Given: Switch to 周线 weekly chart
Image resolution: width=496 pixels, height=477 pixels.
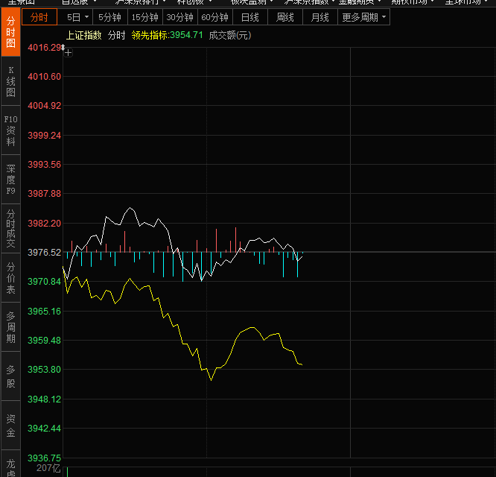Looking at the screenshot, I should coord(285,16).
